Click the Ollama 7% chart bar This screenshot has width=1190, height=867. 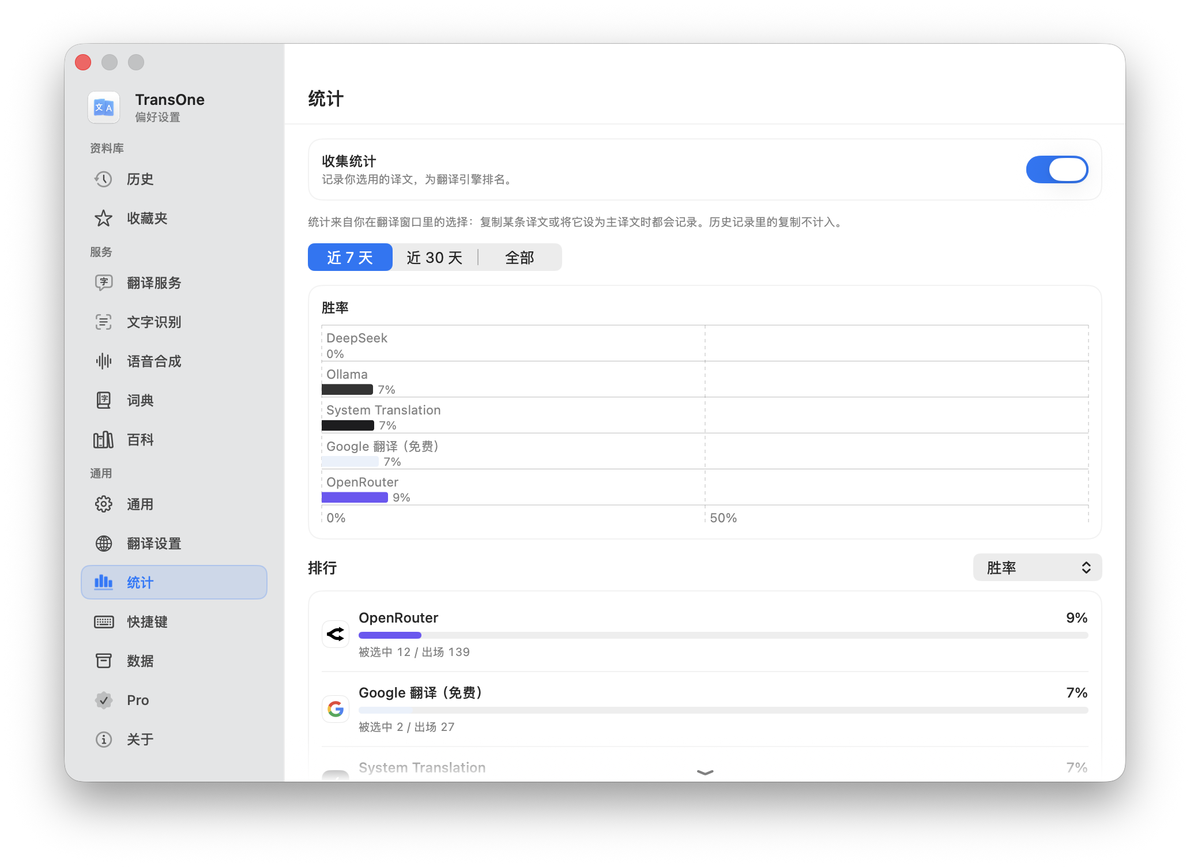(347, 390)
